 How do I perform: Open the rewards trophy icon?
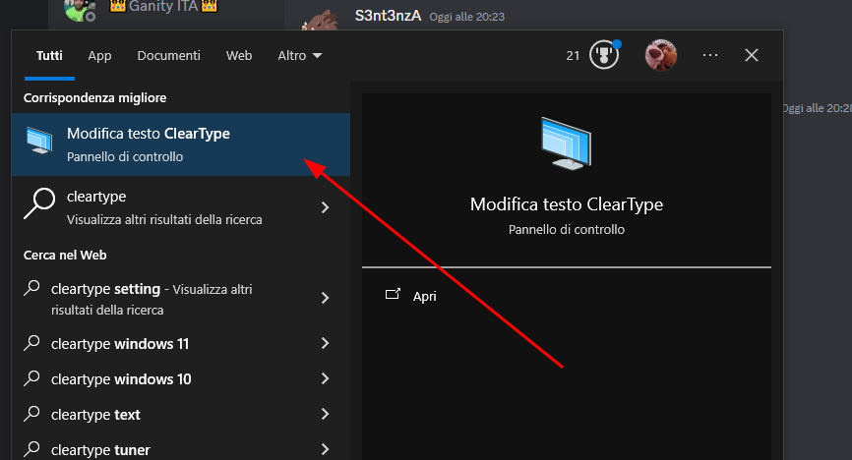604,55
